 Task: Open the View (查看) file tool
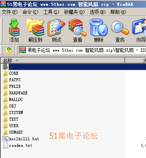tap(77, 30)
